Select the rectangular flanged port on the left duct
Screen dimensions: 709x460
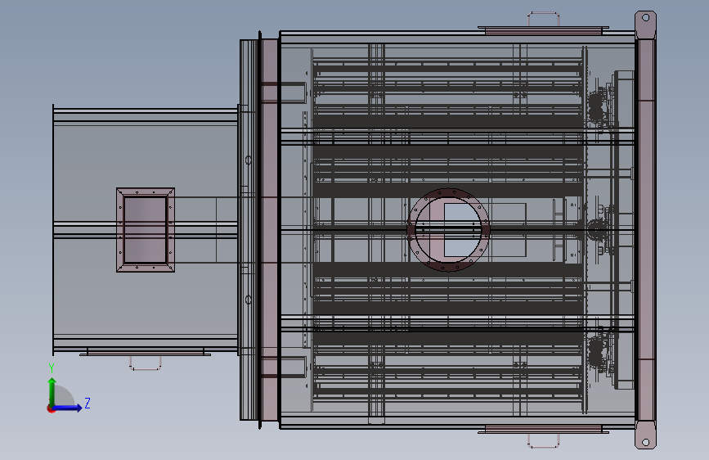tap(146, 230)
